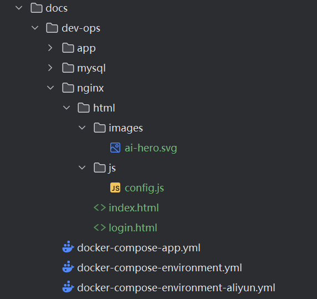Viewport: 317px width, 299px height.
Task: Open the config.js file
Action: [x=144, y=188]
